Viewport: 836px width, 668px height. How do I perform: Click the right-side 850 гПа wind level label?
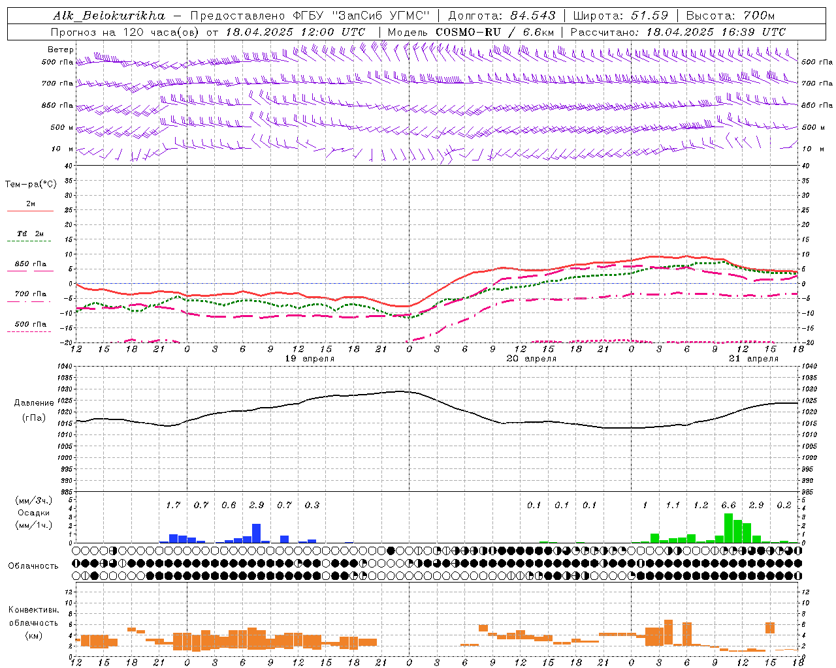(x=817, y=105)
